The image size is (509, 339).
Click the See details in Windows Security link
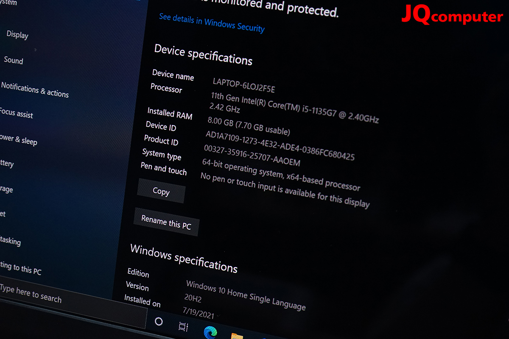coord(212,23)
